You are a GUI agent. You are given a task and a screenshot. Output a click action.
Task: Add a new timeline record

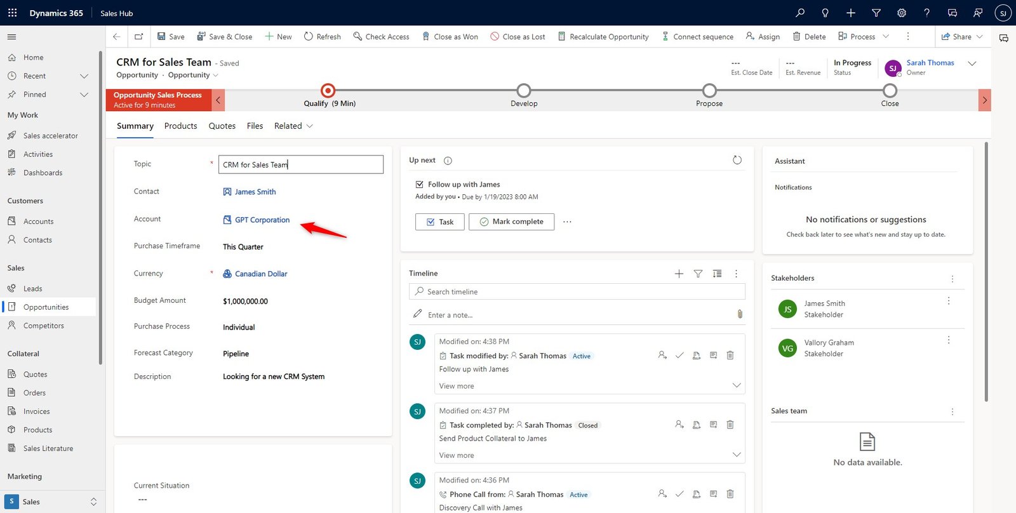(679, 274)
